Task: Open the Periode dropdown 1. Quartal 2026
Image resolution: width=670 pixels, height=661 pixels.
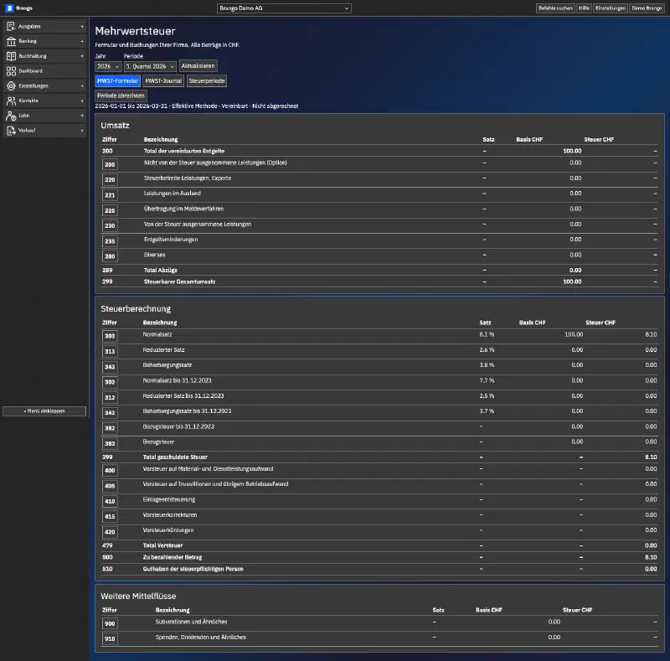Action: click(150, 66)
